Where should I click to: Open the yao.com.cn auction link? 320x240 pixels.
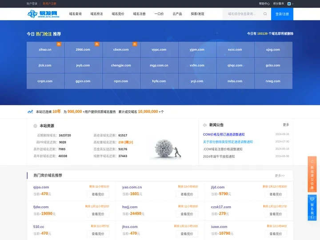(132, 187)
